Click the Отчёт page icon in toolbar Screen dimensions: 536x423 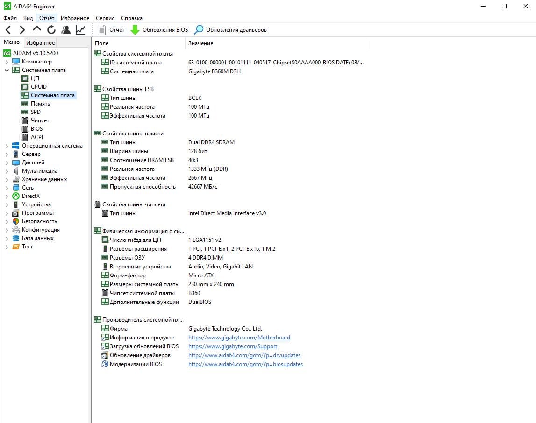101,30
